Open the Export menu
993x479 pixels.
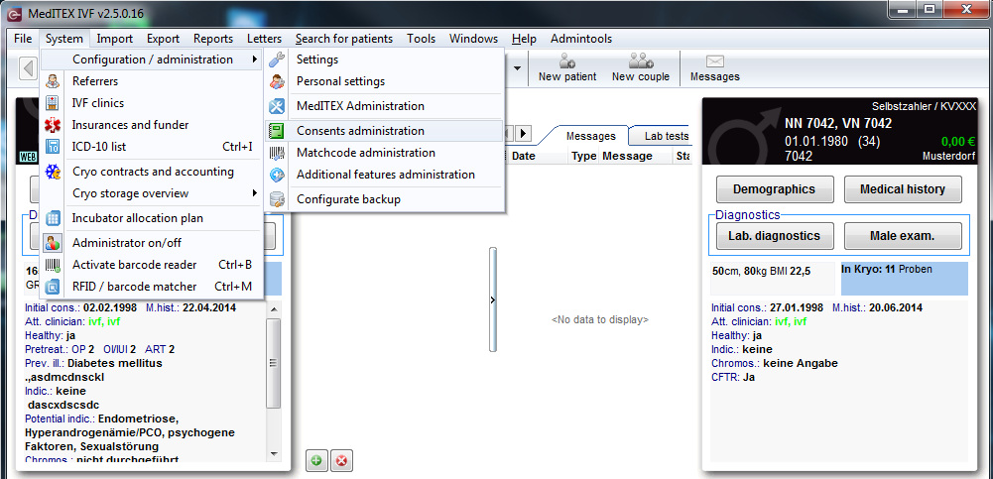click(164, 39)
